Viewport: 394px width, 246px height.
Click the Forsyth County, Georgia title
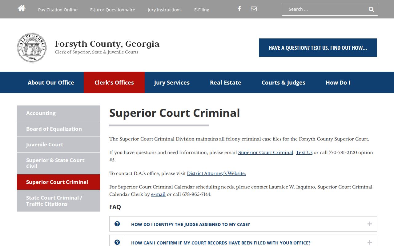click(x=107, y=44)
